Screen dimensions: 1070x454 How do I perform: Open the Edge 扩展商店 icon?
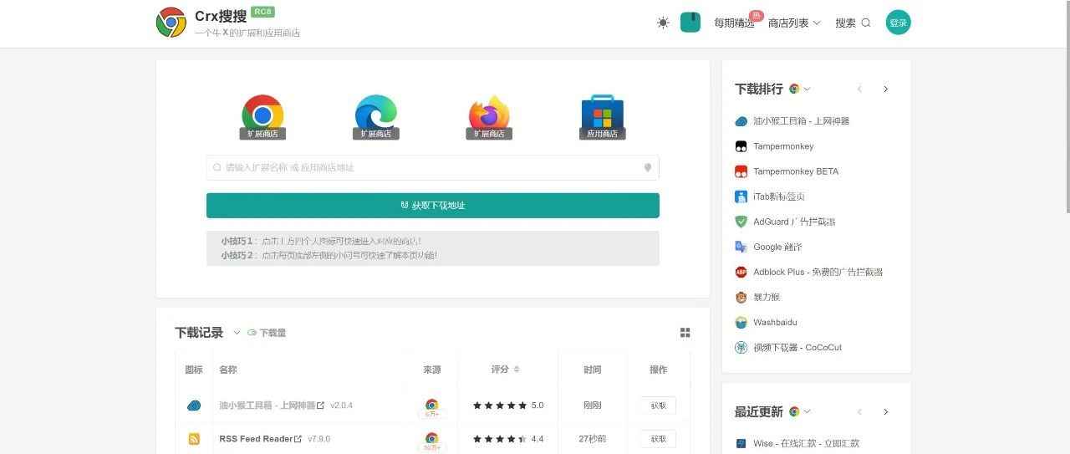click(376, 117)
